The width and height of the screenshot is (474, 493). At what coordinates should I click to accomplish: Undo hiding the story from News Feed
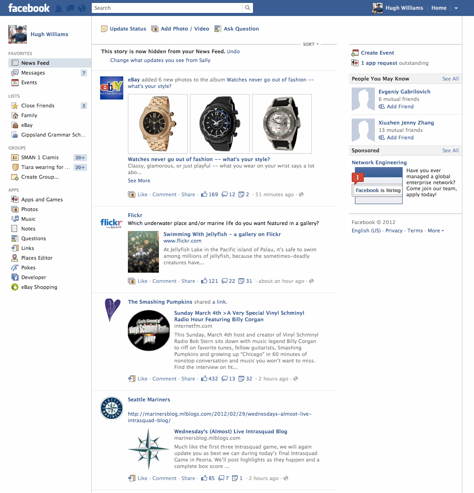[234, 51]
